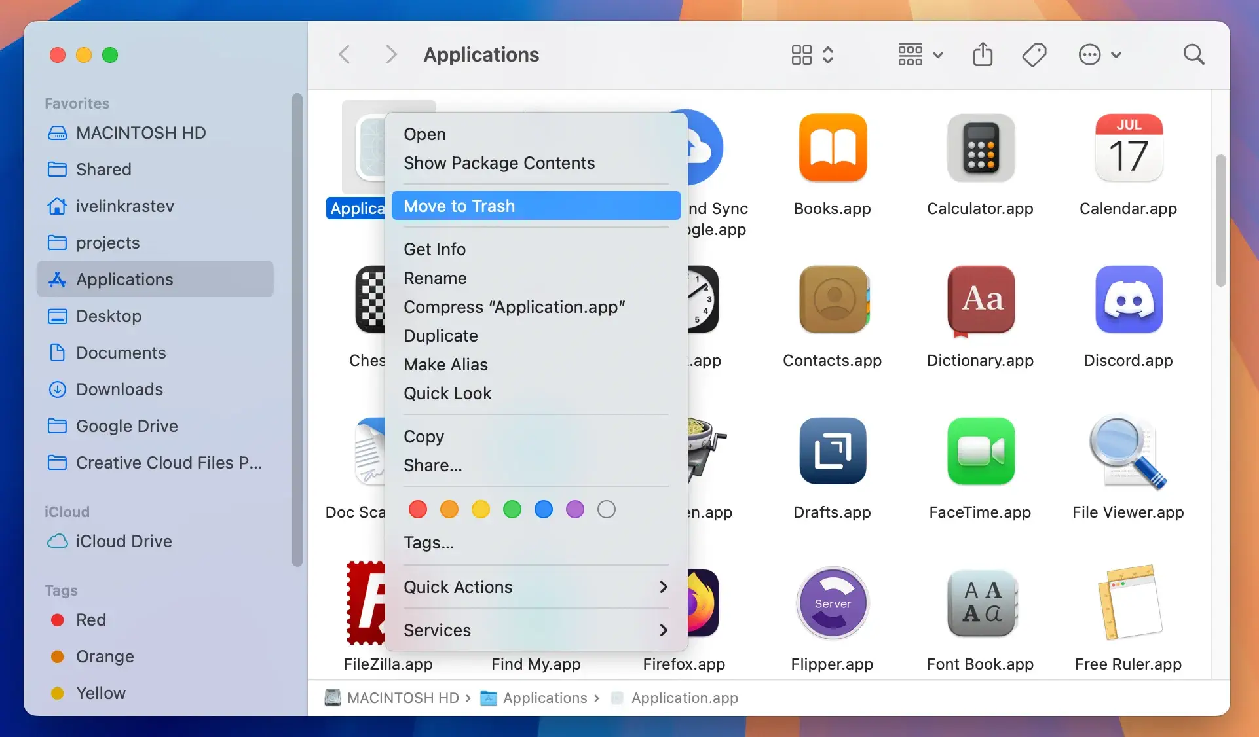Navigate back using the back arrow
The height and width of the screenshot is (737, 1259).
tap(345, 54)
